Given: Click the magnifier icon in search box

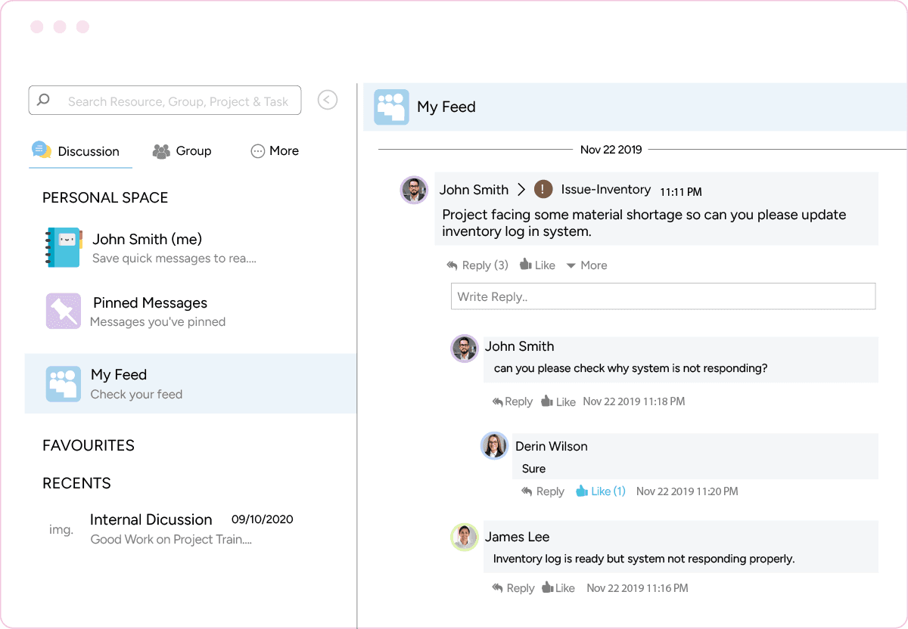Looking at the screenshot, I should (44, 100).
